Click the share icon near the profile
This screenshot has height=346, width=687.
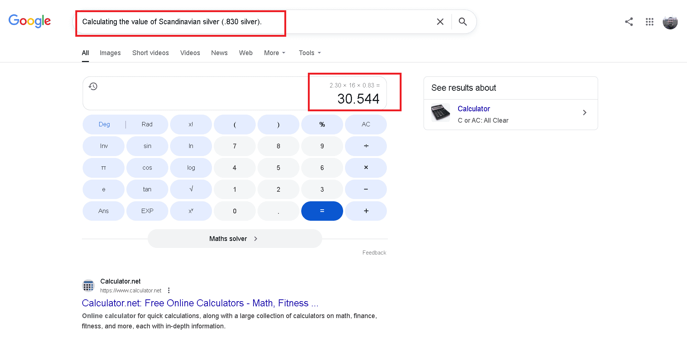[629, 22]
